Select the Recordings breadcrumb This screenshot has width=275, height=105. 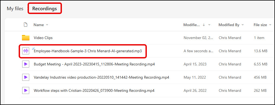[x=45, y=9]
